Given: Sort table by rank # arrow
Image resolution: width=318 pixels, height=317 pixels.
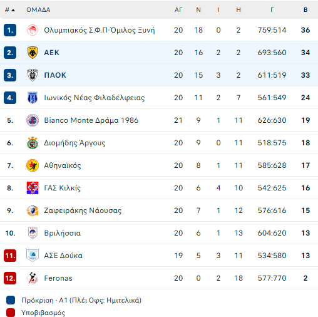Looking at the screenshot, I should 10,10.
